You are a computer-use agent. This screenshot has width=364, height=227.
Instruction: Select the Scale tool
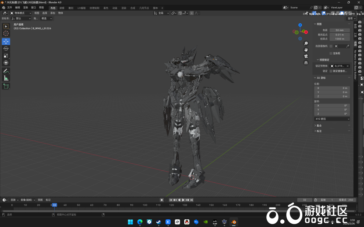(6, 56)
